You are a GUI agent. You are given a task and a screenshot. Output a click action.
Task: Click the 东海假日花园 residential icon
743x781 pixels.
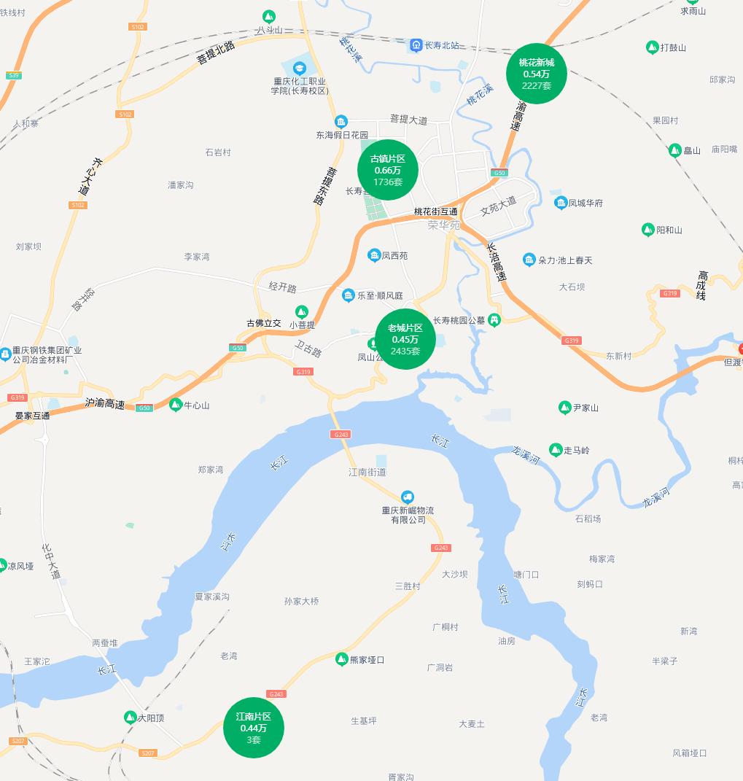341,122
